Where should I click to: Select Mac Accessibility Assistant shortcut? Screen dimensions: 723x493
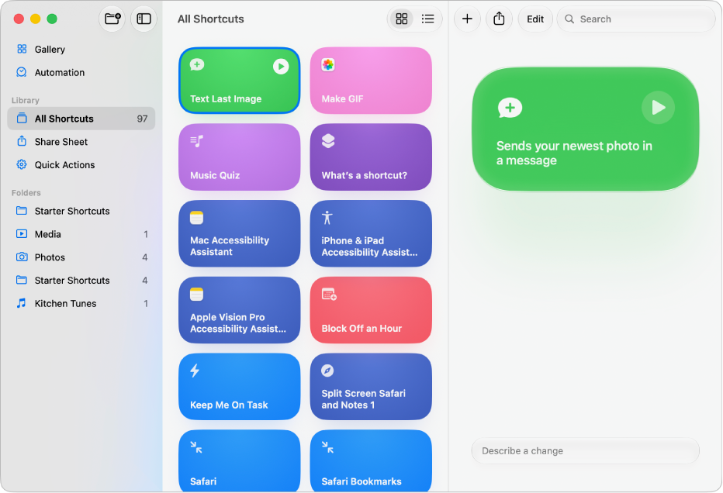(x=239, y=233)
